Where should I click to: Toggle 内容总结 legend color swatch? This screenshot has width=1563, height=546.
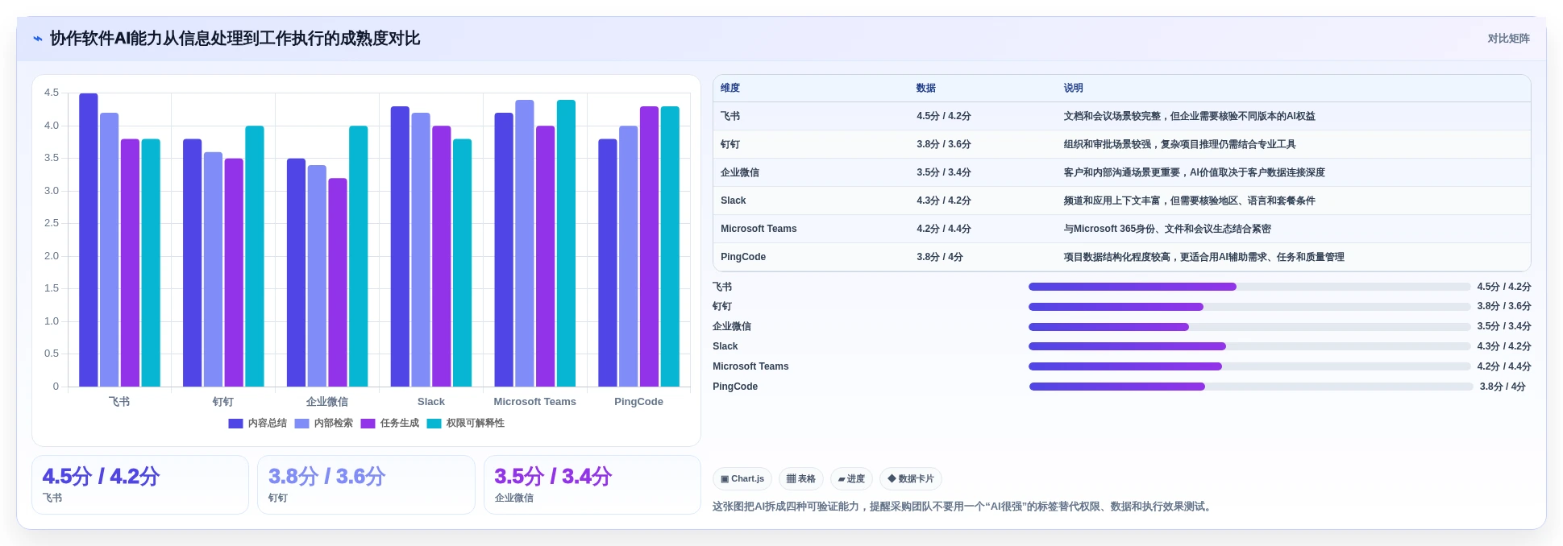point(235,424)
